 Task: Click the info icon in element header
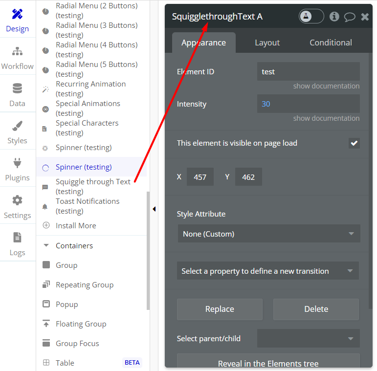tap(334, 17)
